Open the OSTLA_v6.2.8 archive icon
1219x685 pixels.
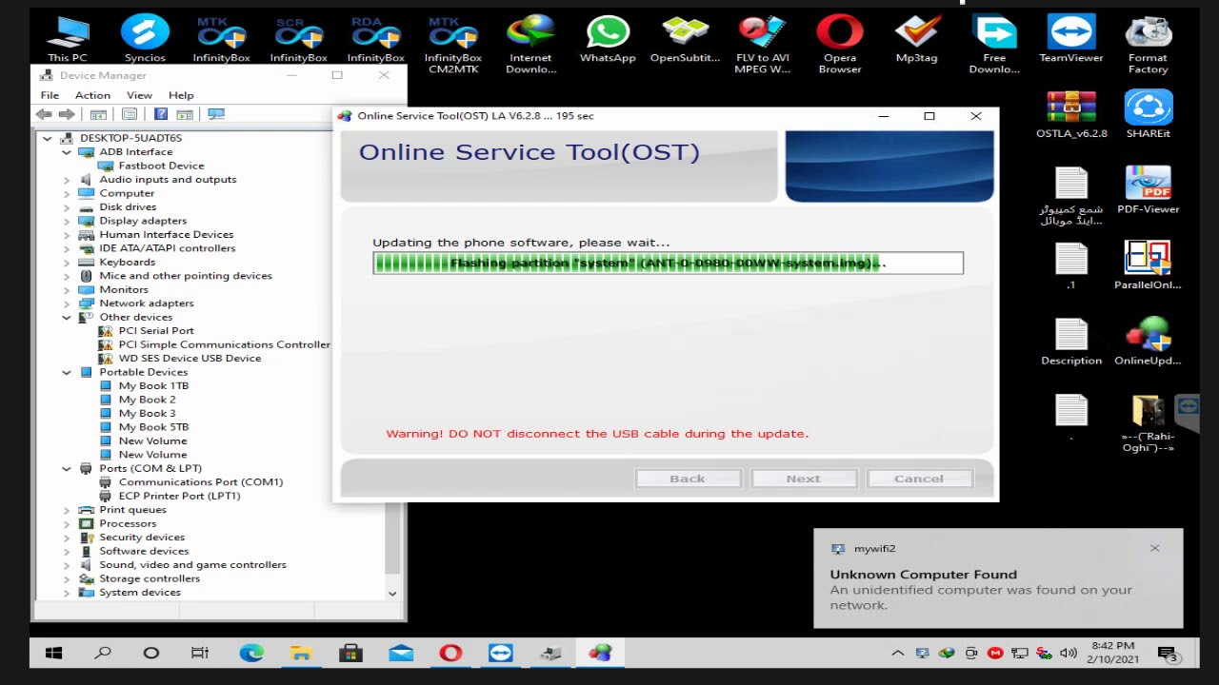[x=1071, y=114]
